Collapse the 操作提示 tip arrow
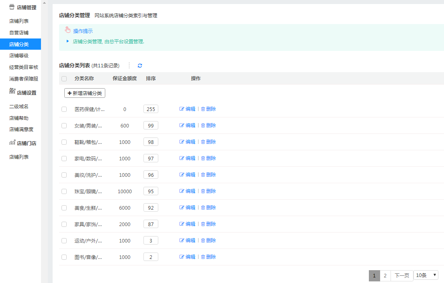This screenshot has width=444, height=283. point(68,41)
